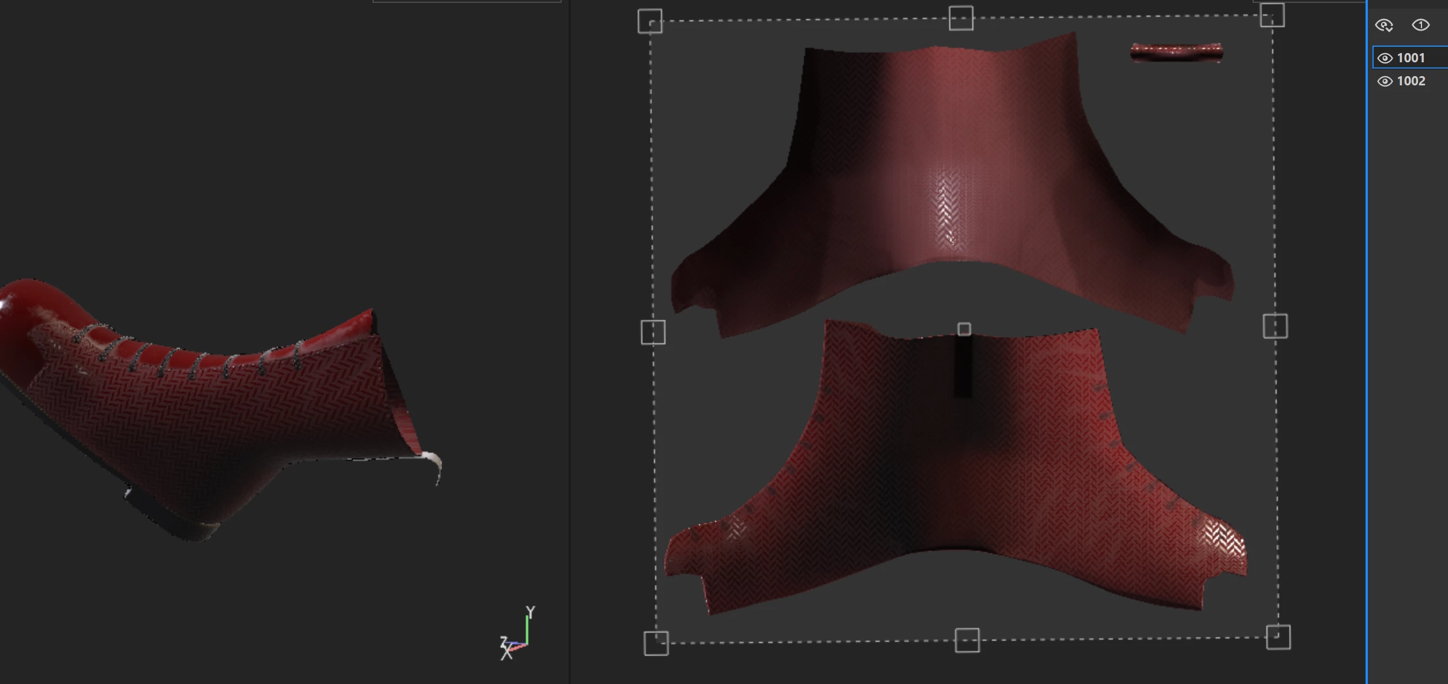
Task: Click the solo tile eye icon numbered 1
Action: click(1420, 25)
